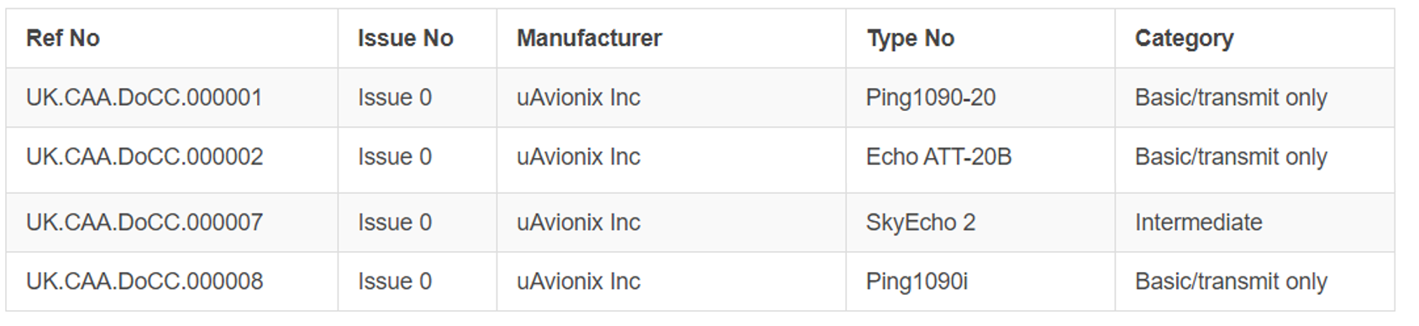Click the Category column header
The width and height of the screenshot is (1419, 326).
pyautogui.click(x=1184, y=39)
